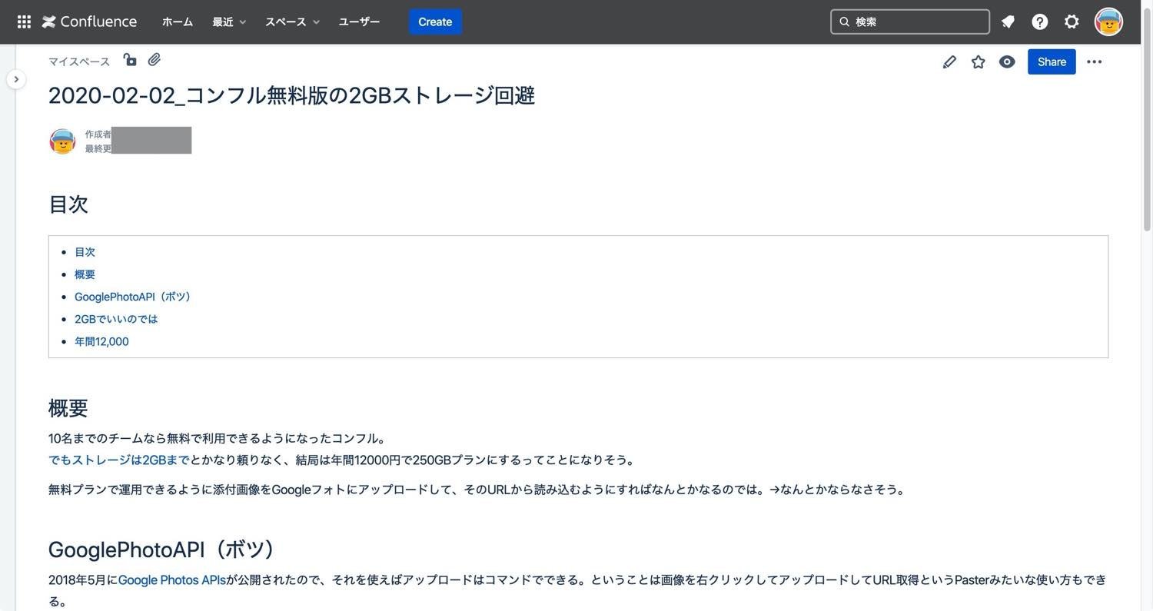This screenshot has height=611, width=1153.
Task: Go to ホーム in the navigation bar
Action: (x=178, y=22)
